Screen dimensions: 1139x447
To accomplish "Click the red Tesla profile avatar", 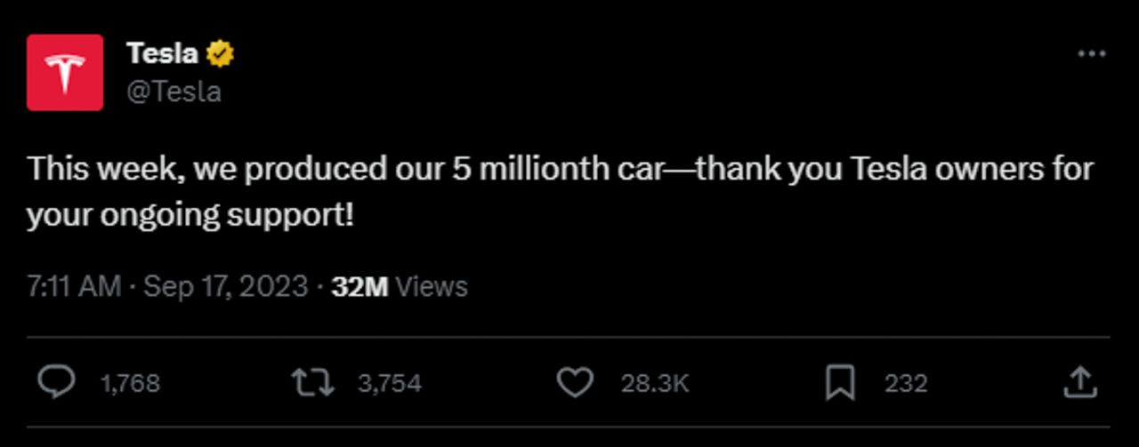I will click(64, 73).
